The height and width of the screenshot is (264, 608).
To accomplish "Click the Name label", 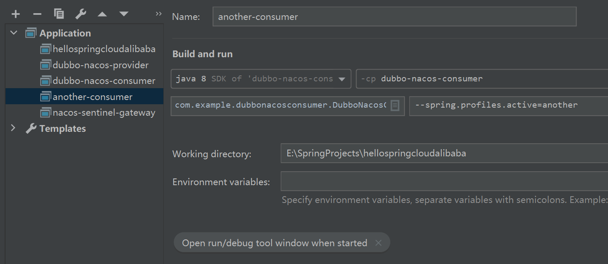I will click(x=186, y=17).
